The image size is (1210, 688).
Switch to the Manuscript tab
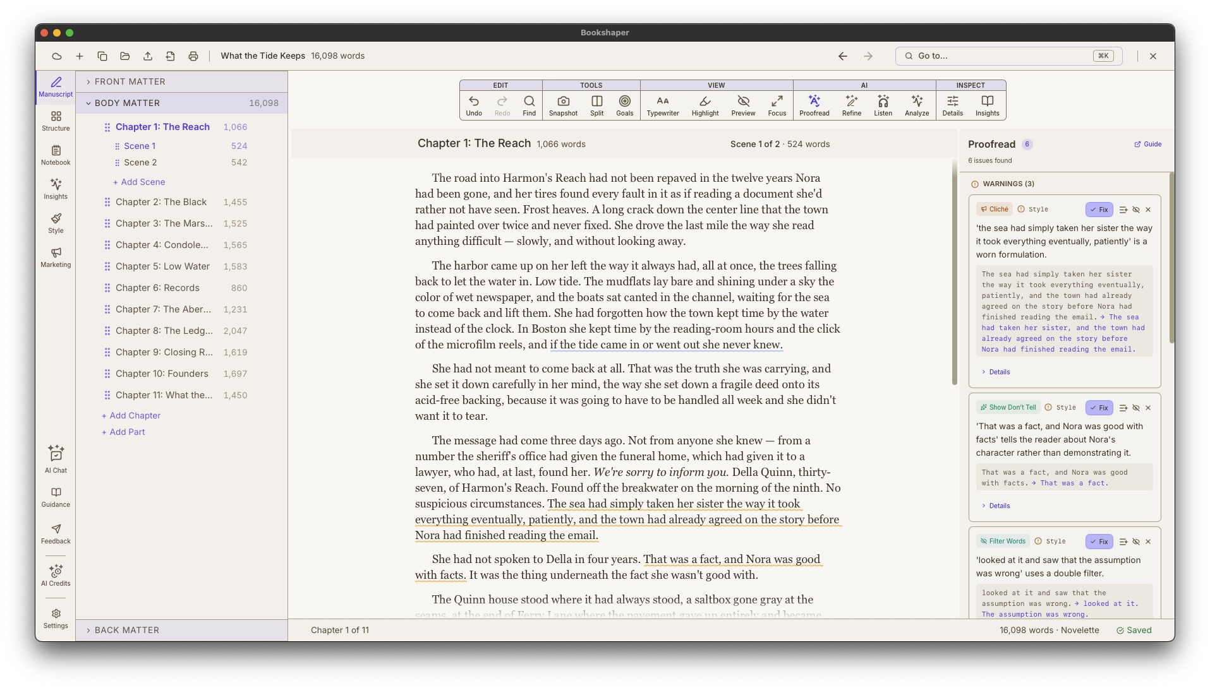pos(56,87)
